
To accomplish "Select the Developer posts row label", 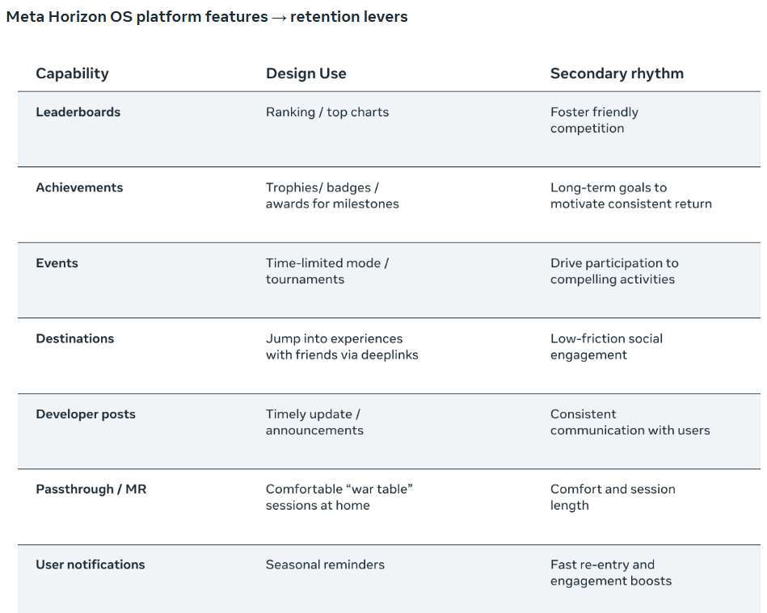I will [86, 414].
